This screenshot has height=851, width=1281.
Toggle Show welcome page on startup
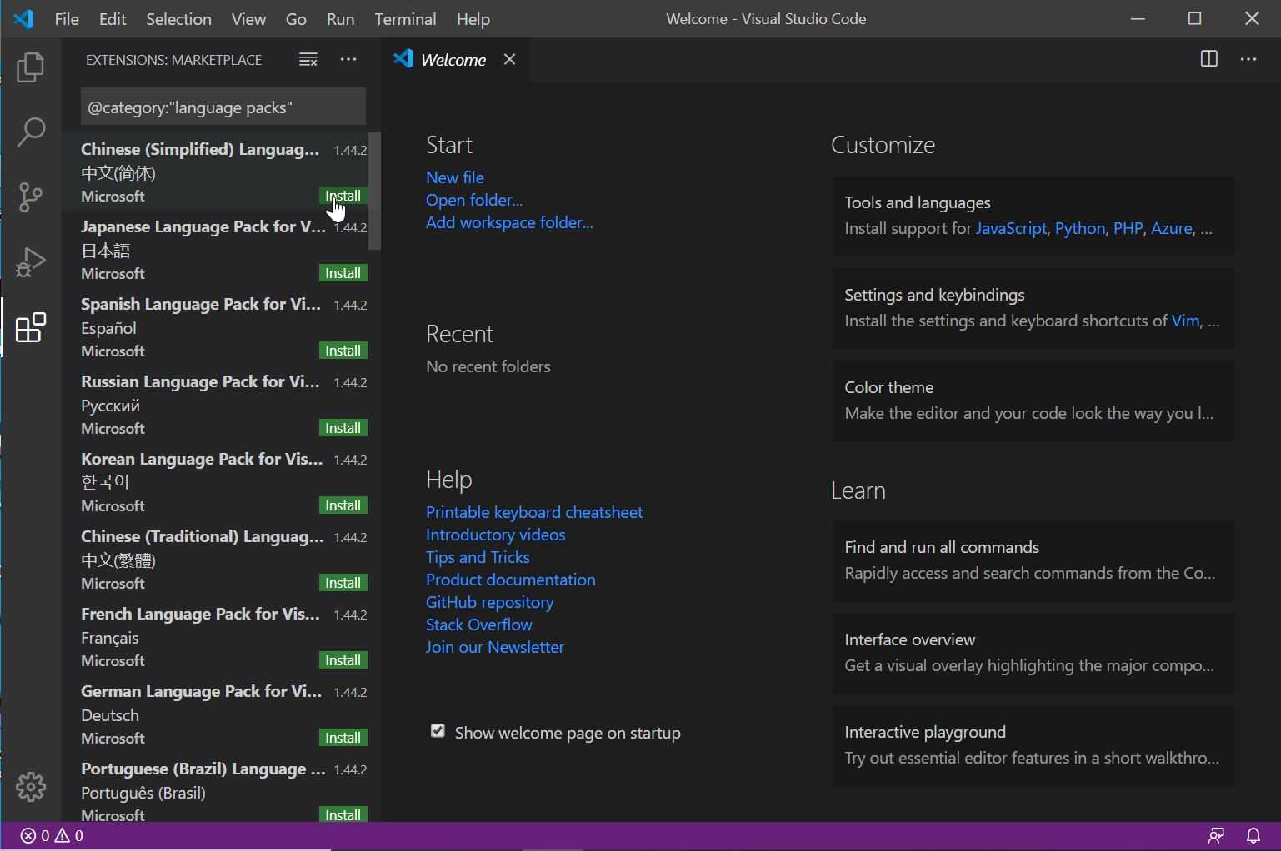(x=438, y=731)
